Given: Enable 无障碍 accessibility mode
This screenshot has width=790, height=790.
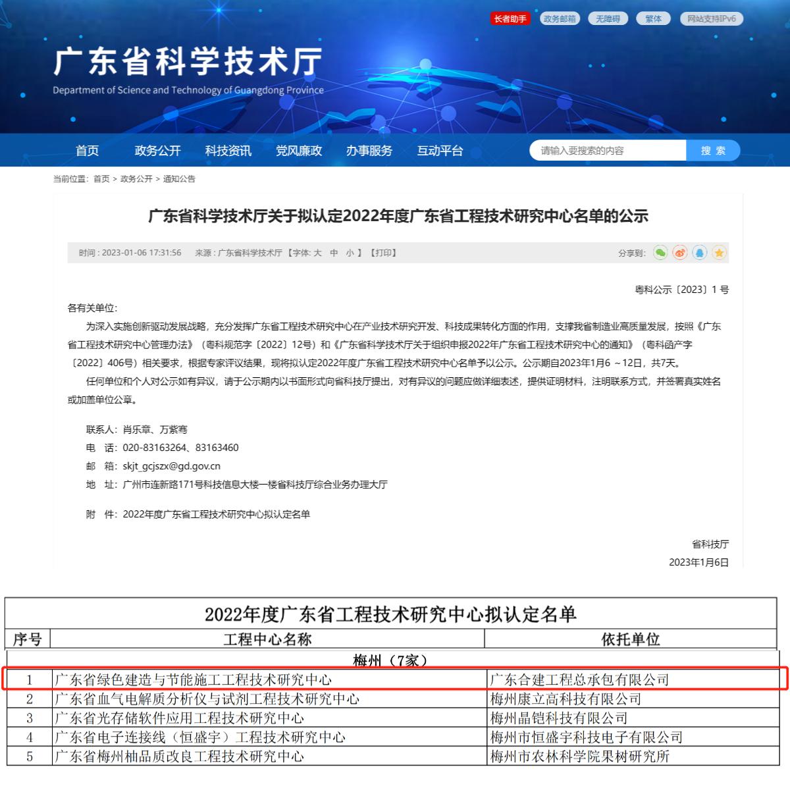Looking at the screenshot, I should (x=608, y=18).
